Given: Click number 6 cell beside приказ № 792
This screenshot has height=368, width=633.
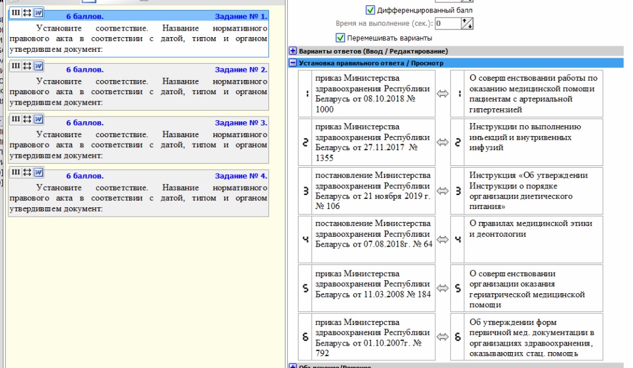Looking at the screenshot, I should (305, 337).
